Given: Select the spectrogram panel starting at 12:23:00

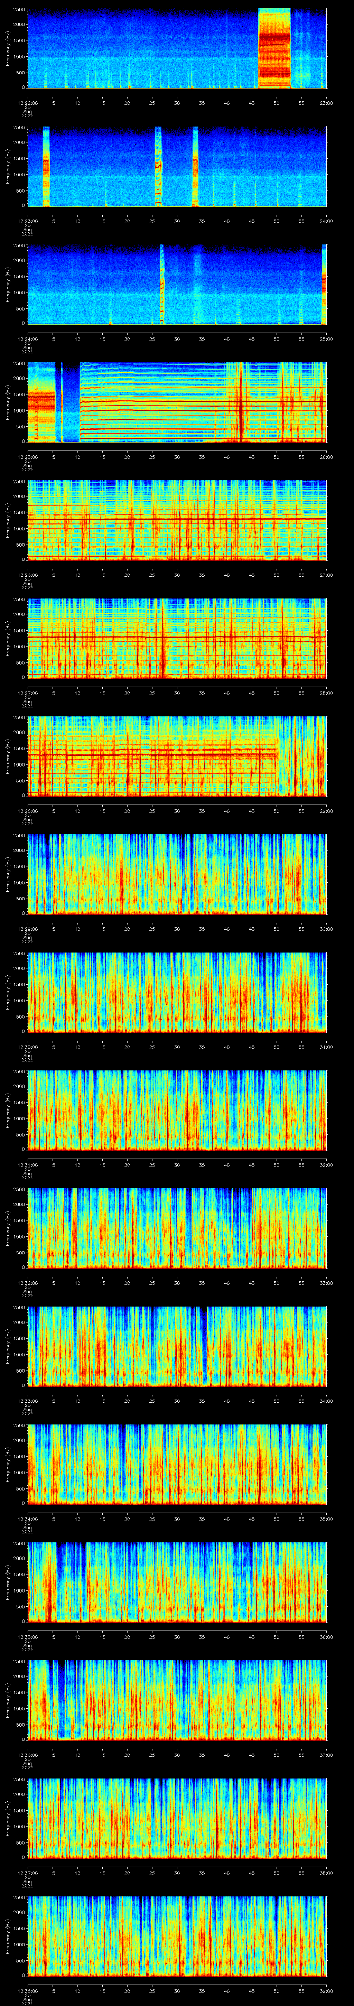Looking at the screenshot, I should click(x=177, y=166).
